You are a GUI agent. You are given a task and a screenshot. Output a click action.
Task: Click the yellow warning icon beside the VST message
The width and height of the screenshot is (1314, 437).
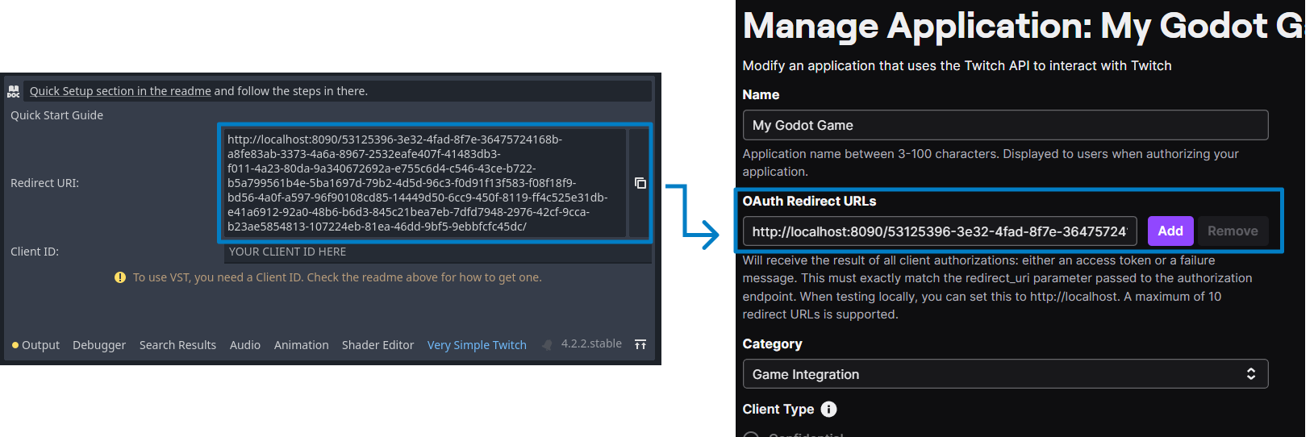click(x=120, y=277)
